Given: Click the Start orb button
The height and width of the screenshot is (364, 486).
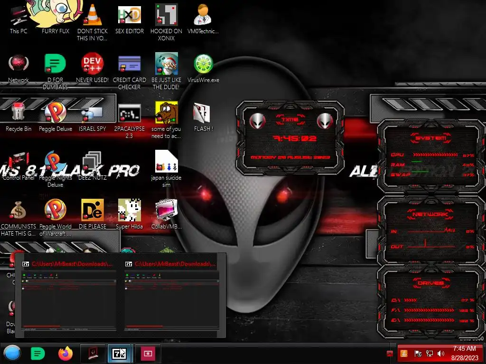Looking at the screenshot, I should (12, 353).
